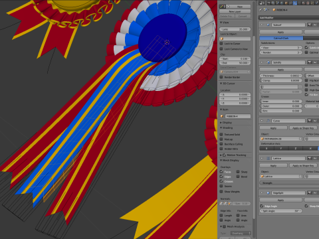Click the EdgeSplit Split Angle field
The image size is (319, 239).
pos(281,211)
